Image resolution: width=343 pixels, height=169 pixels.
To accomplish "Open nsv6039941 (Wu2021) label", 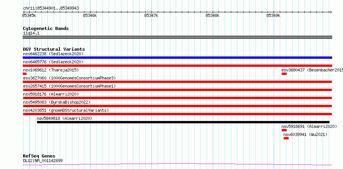I will tap(305, 134).
